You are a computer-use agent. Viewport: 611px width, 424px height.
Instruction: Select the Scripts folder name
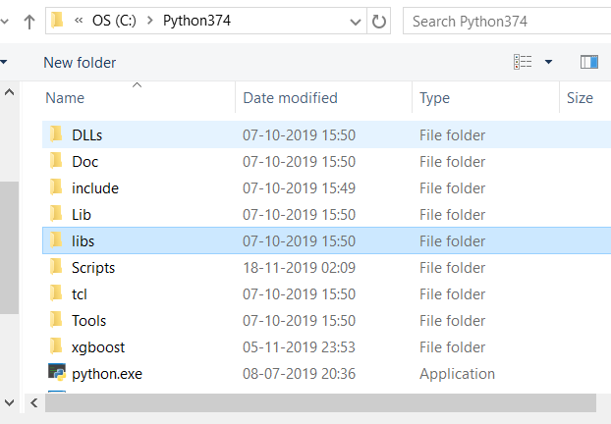tap(93, 268)
